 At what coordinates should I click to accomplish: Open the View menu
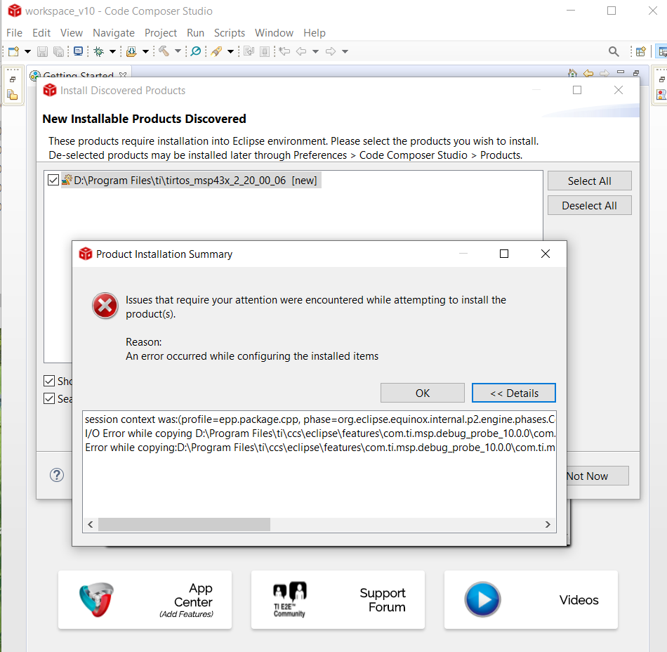[72, 33]
